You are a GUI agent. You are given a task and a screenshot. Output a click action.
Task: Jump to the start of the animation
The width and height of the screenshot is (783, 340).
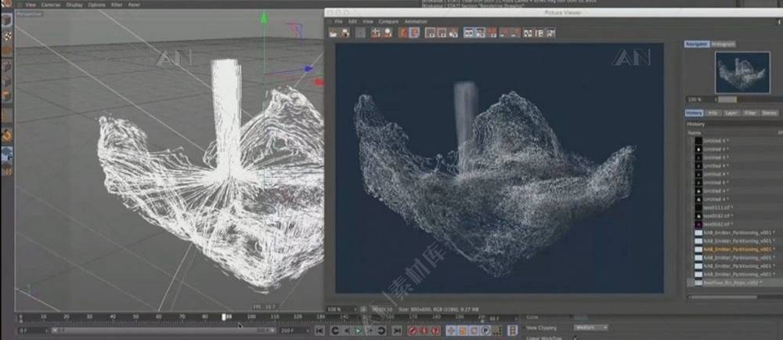coord(319,331)
